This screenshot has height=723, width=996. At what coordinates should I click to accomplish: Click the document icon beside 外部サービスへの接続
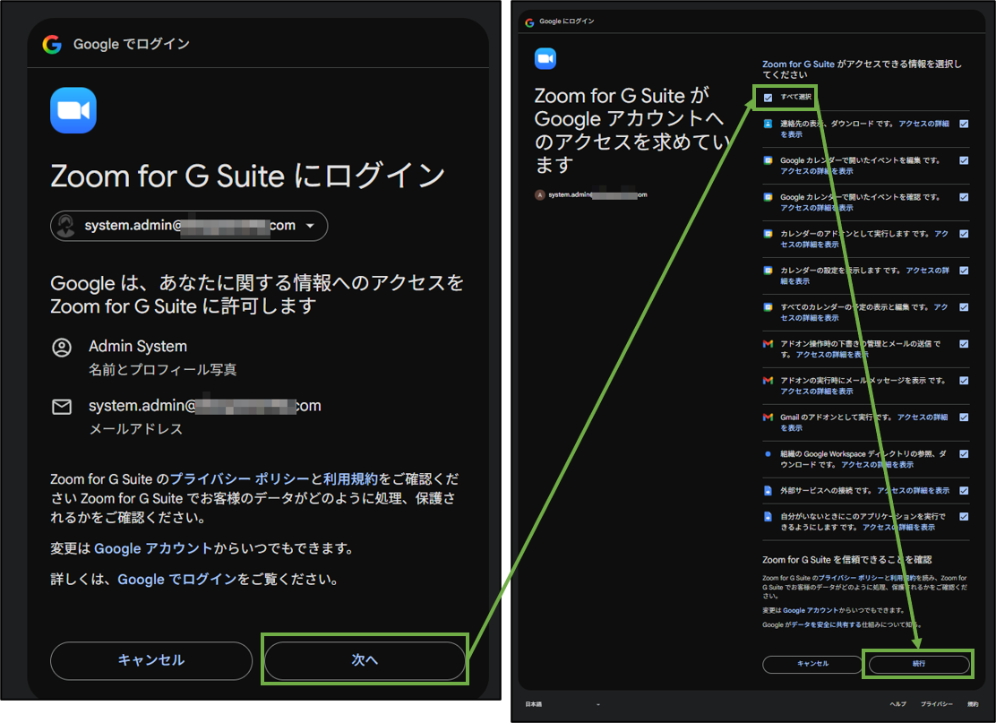coord(768,490)
